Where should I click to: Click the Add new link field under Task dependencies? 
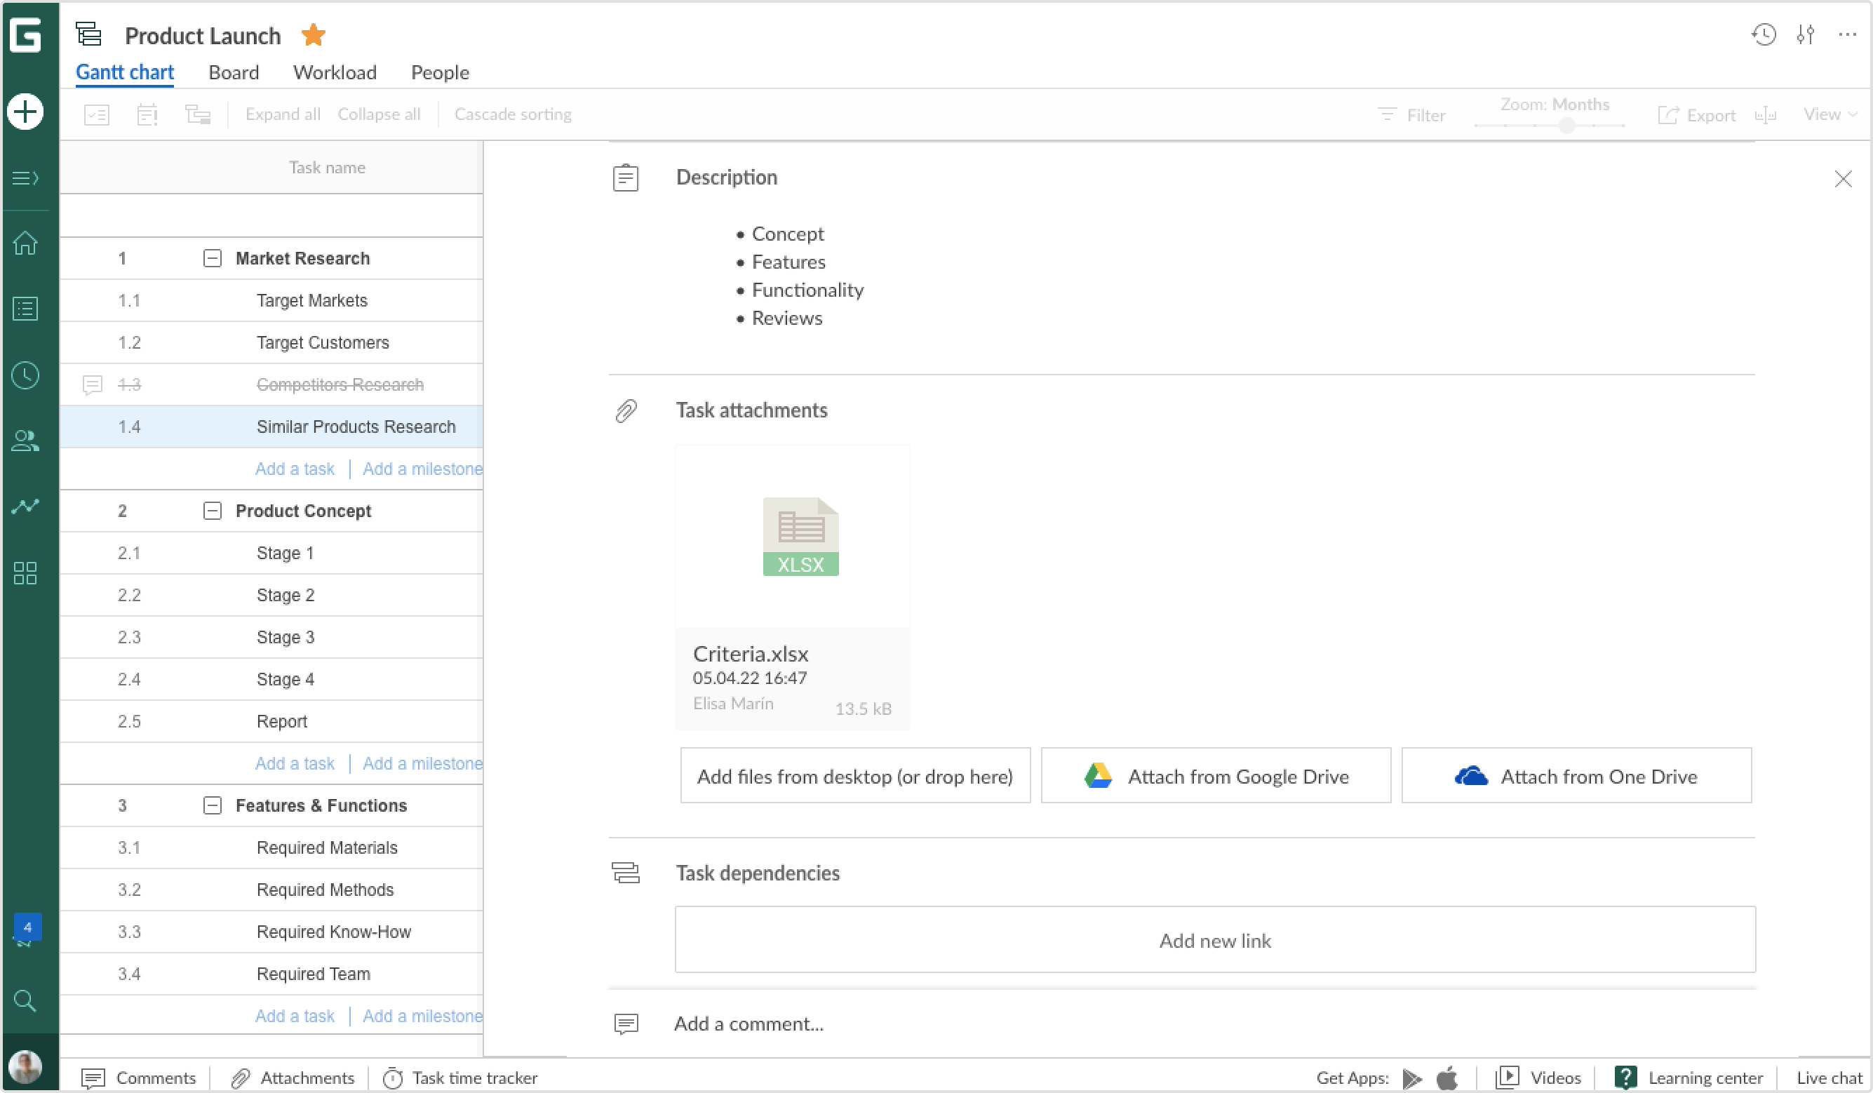pos(1214,939)
